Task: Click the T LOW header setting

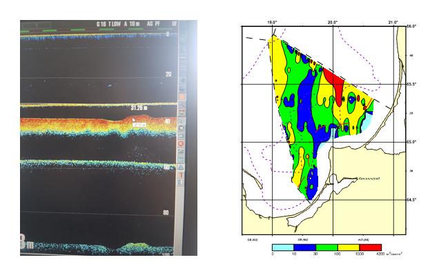Action: pyautogui.click(x=115, y=24)
